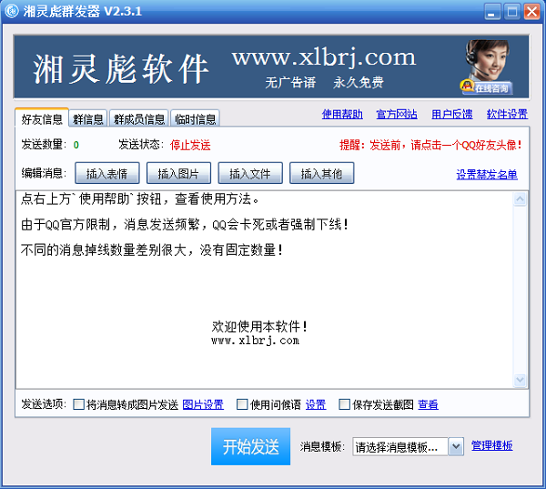The image size is (546, 489).
Task: Open the 消息模板 dropdown arrow
Action: [x=456, y=446]
